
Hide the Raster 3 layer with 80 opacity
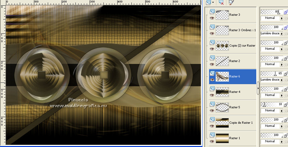212,18
